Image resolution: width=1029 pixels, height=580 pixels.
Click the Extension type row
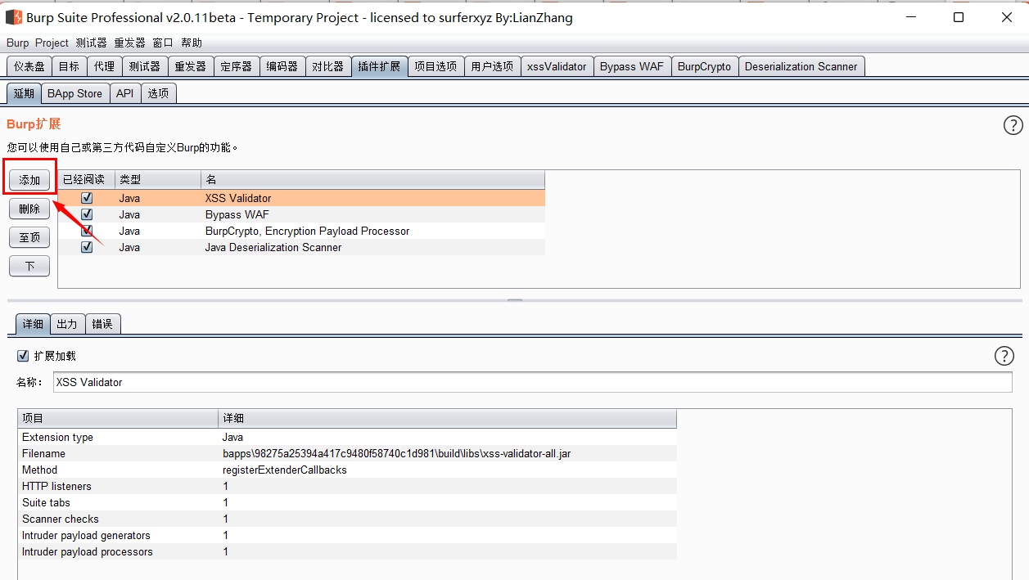point(347,437)
